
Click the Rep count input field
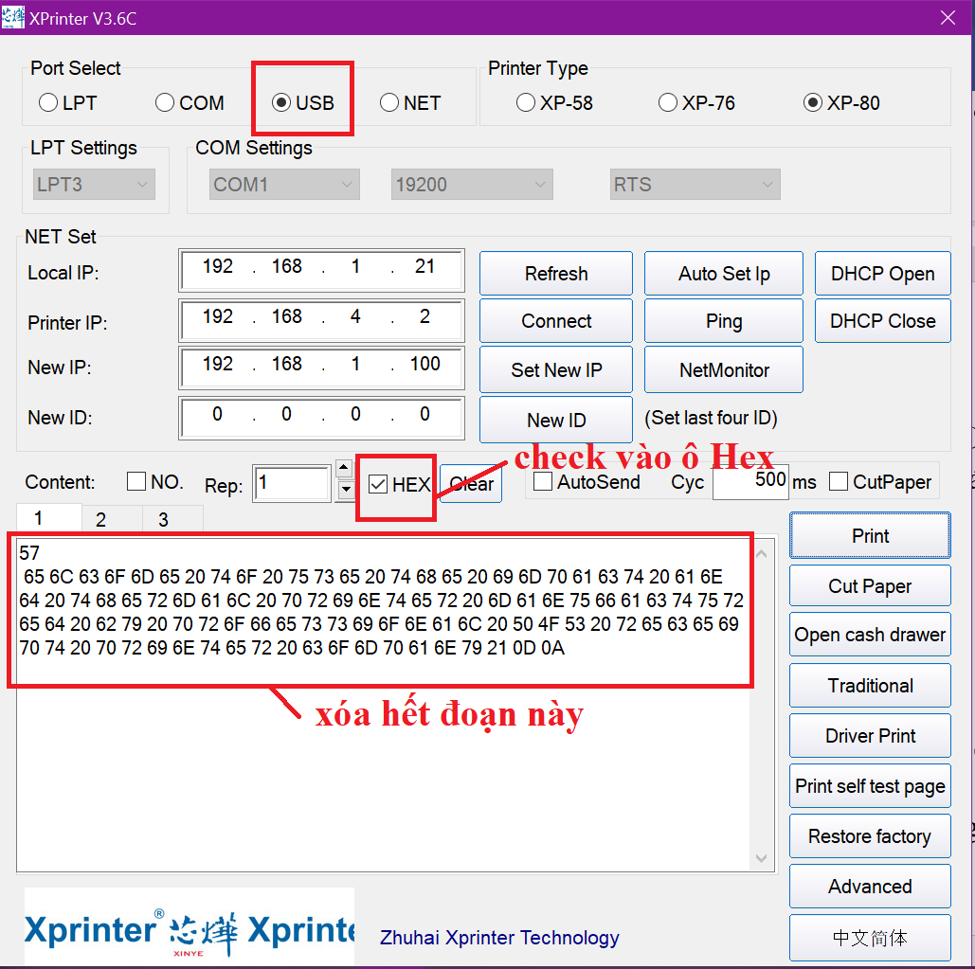coord(292,483)
